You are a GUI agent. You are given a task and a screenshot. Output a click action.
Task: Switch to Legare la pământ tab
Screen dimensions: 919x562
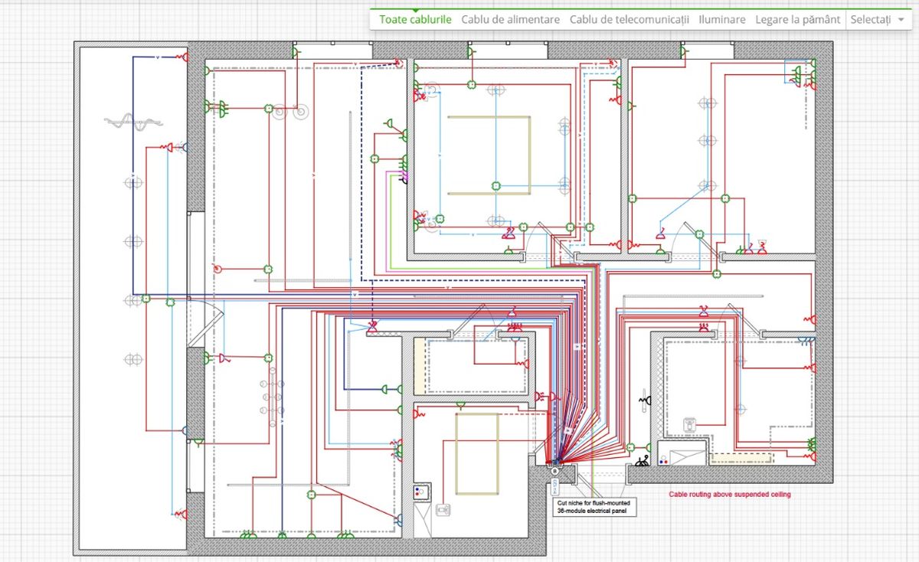tap(797, 19)
